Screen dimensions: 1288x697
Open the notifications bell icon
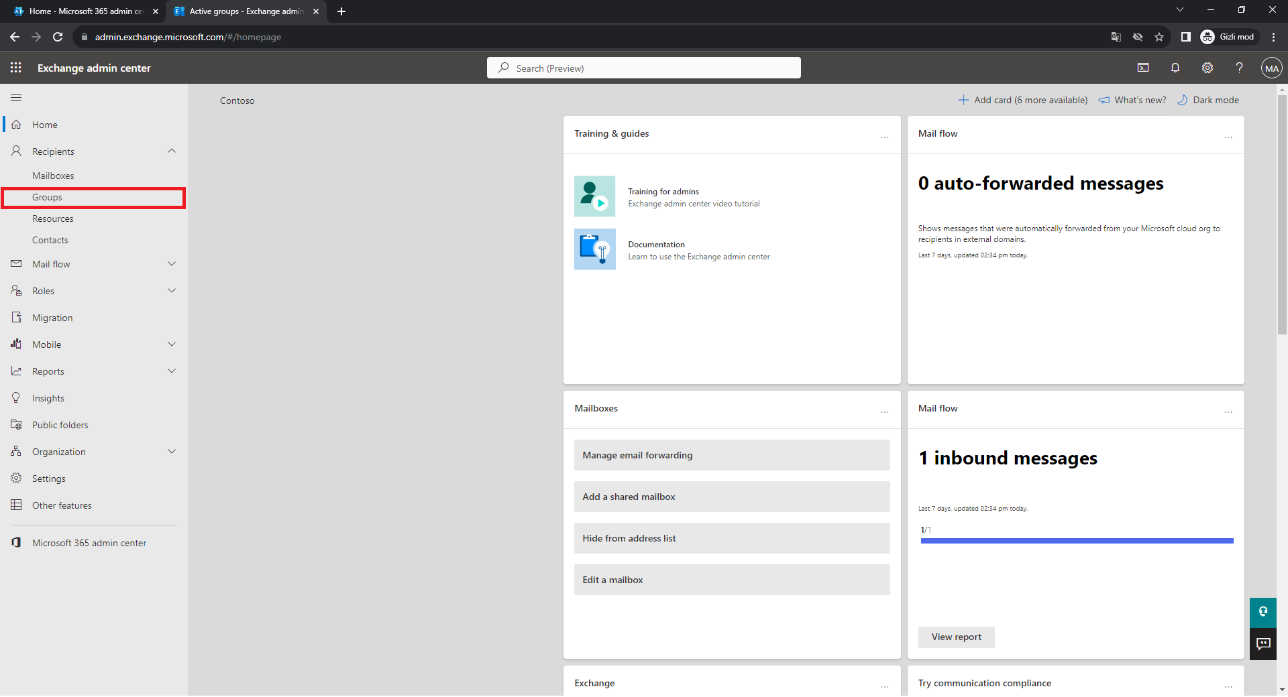point(1175,68)
